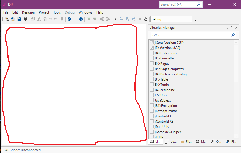The height and width of the screenshot is (153, 241).
Task: Navigate backward with blue left arrow
Action: click(69, 19)
